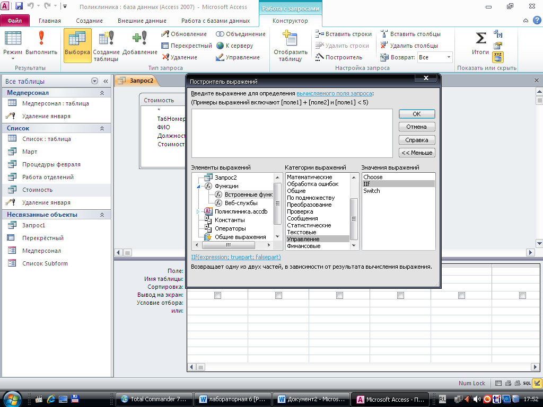The height and width of the screenshot is (407, 543).
Task: Open Все таблицы navigation dropdown
Action: [x=94, y=81]
